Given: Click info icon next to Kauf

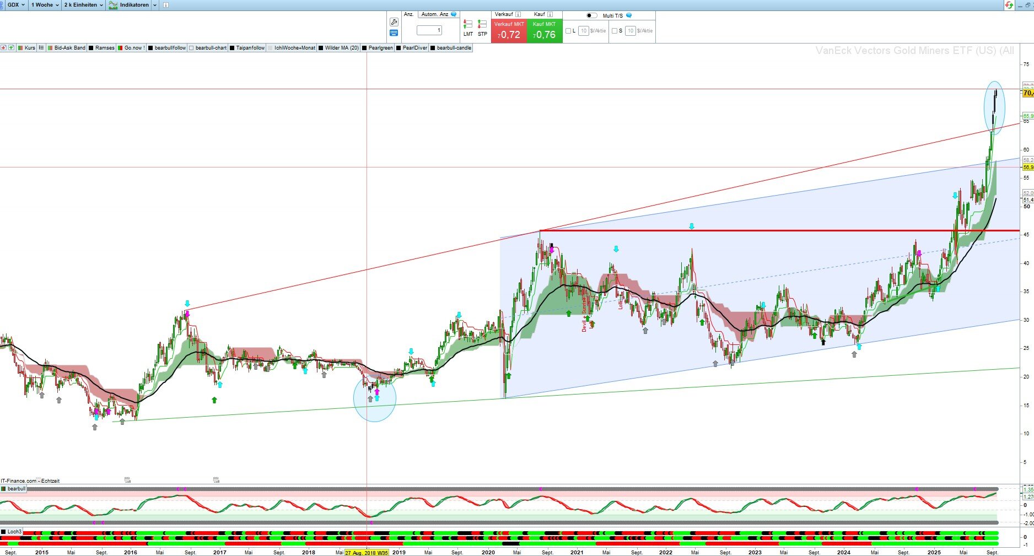Looking at the screenshot, I should coord(550,14).
